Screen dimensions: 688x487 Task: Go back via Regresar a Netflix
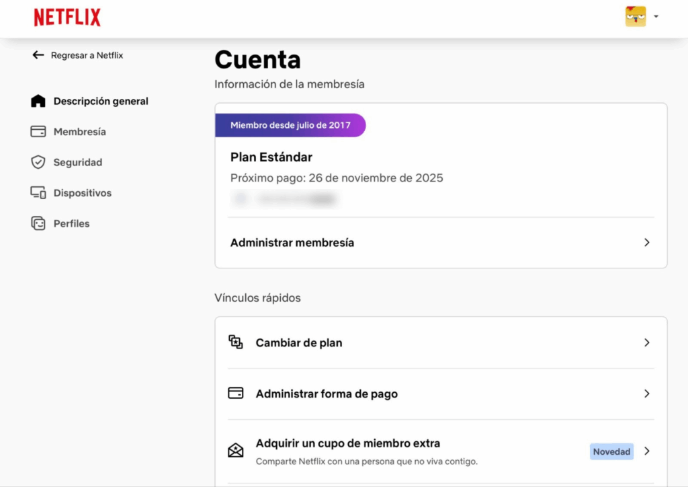[87, 55]
